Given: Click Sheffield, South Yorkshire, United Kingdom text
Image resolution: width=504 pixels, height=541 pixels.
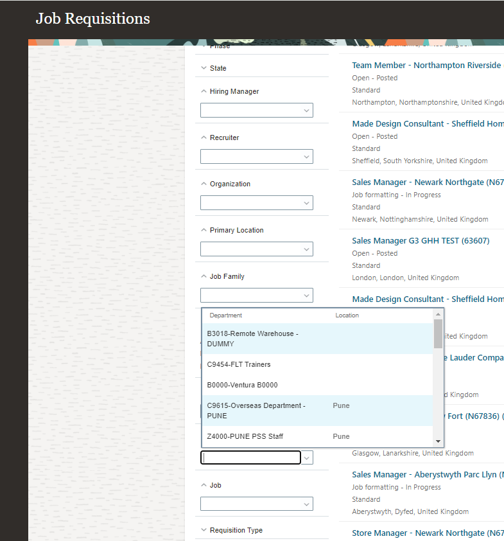Looking at the screenshot, I should point(419,161).
